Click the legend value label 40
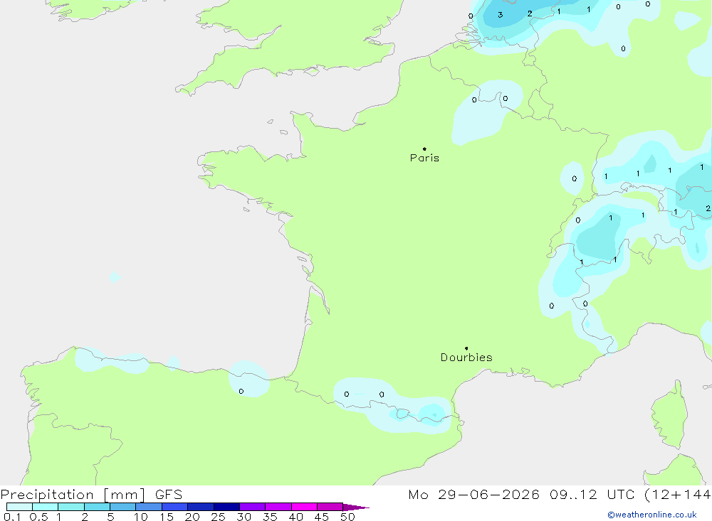Screen dimensions: 712x521 [x=295, y=517]
